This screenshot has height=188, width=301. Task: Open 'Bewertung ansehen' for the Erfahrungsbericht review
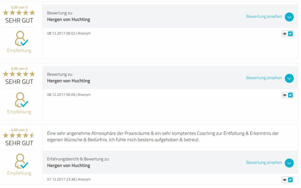tap(264, 162)
